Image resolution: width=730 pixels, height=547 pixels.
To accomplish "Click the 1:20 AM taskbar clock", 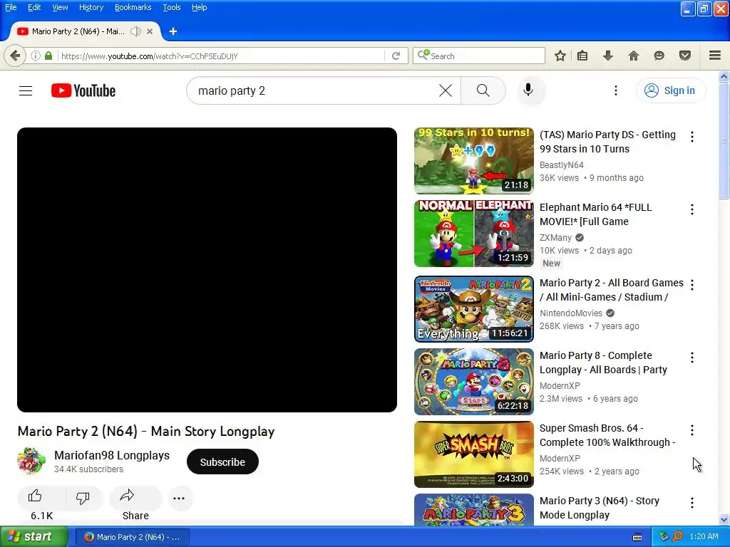I will coord(704,536).
